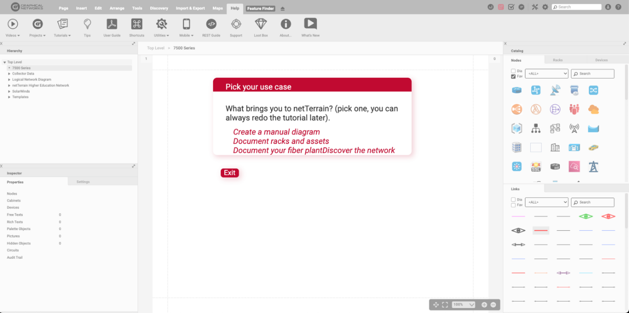Click the Shortcuts toolbar icon
Image resolution: width=629 pixels, height=313 pixels.
click(137, 24)
